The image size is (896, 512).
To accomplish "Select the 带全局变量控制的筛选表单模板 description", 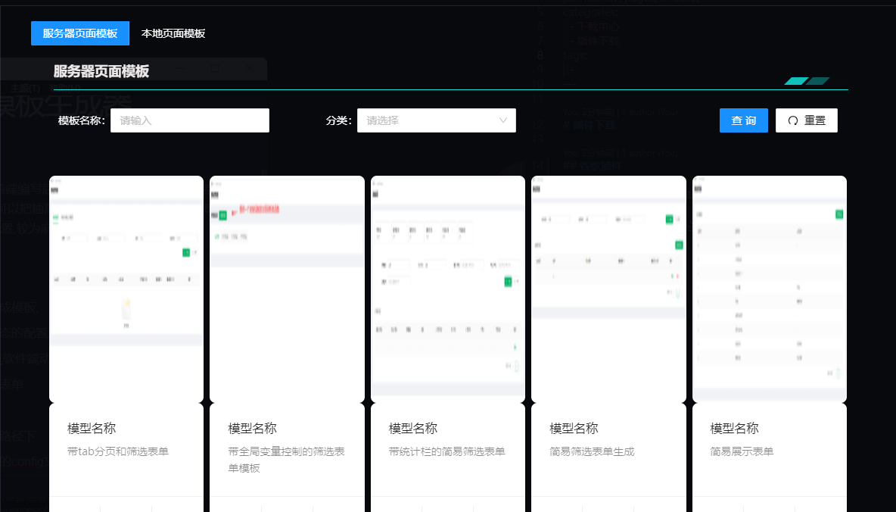I will 286,460.
